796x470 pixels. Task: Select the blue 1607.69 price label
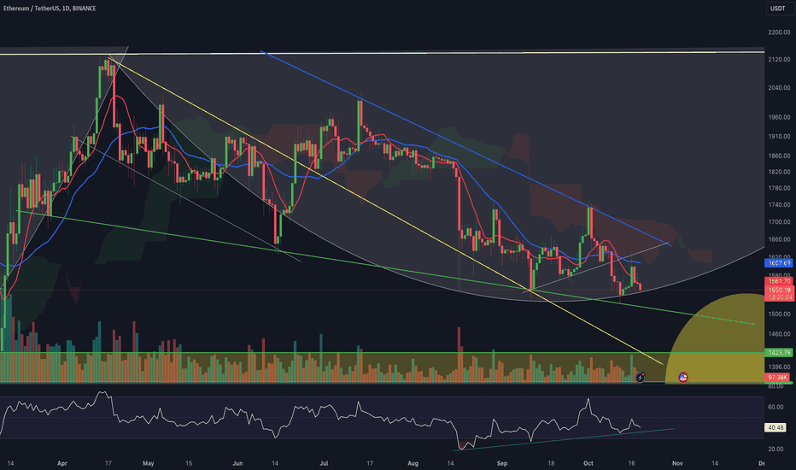[x=778, y=263]
